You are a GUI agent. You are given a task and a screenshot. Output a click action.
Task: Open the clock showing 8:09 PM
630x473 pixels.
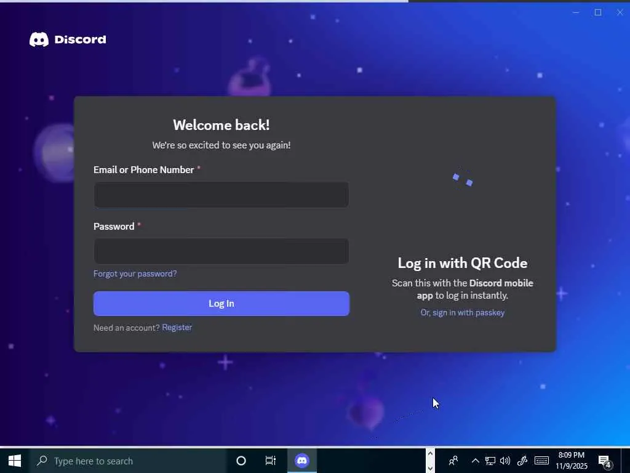point(572,461)
